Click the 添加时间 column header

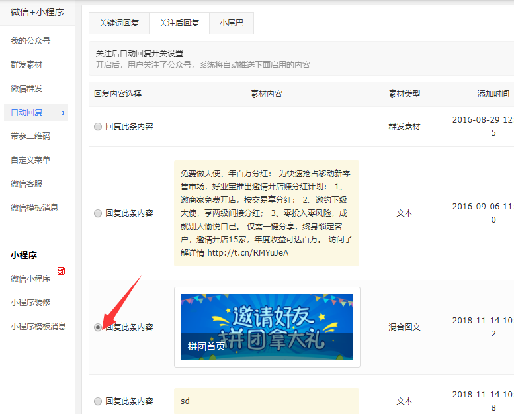[493, 94]
